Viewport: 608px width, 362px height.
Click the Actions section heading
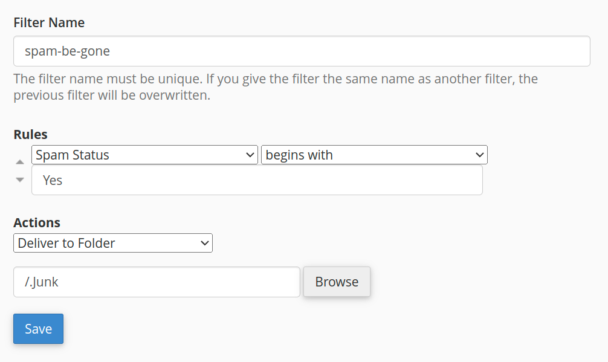coord(37,222)
